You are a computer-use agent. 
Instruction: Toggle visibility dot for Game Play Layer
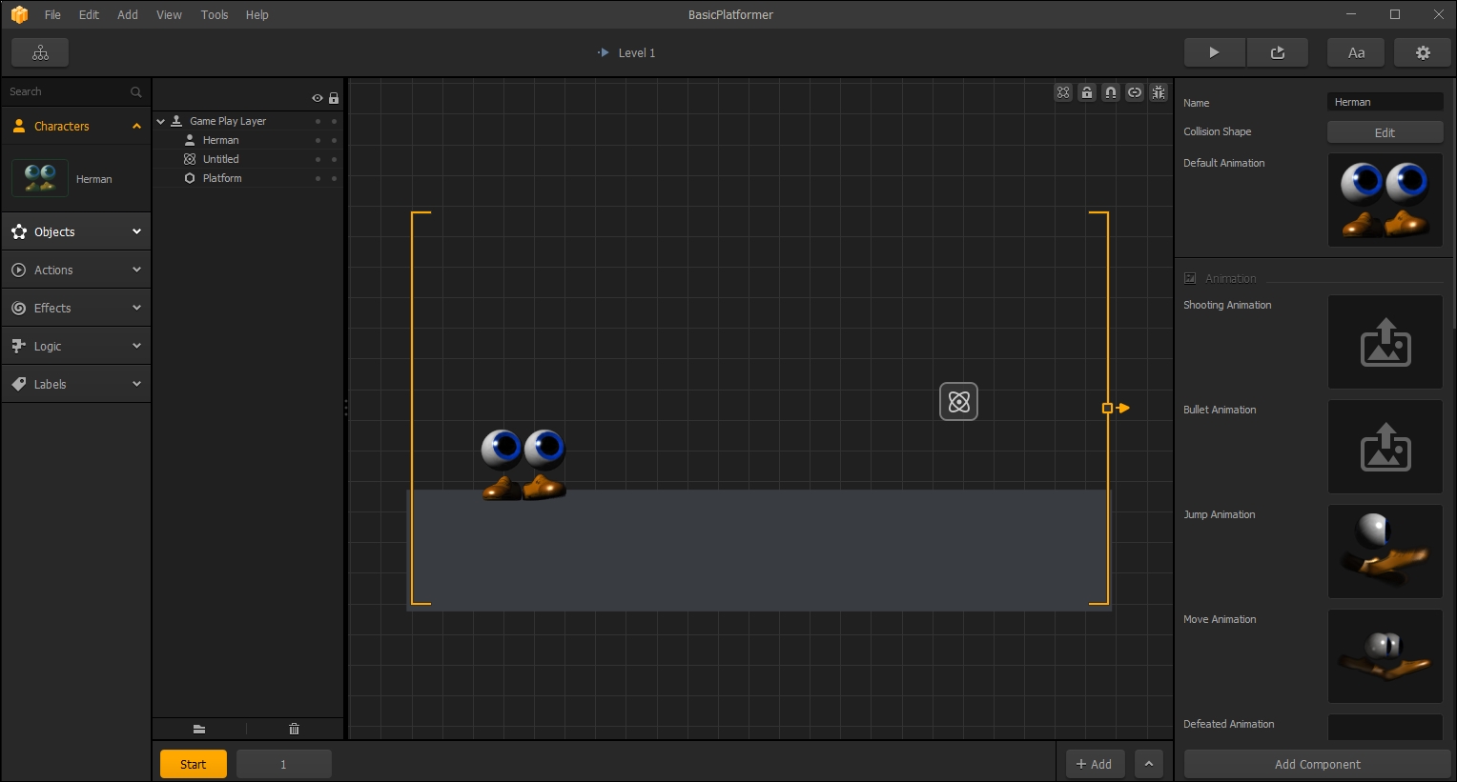click(x=318, y=121)
